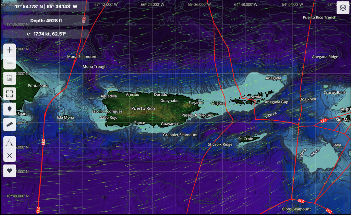
Task: Click the Farjardo label
Action: 196,103
